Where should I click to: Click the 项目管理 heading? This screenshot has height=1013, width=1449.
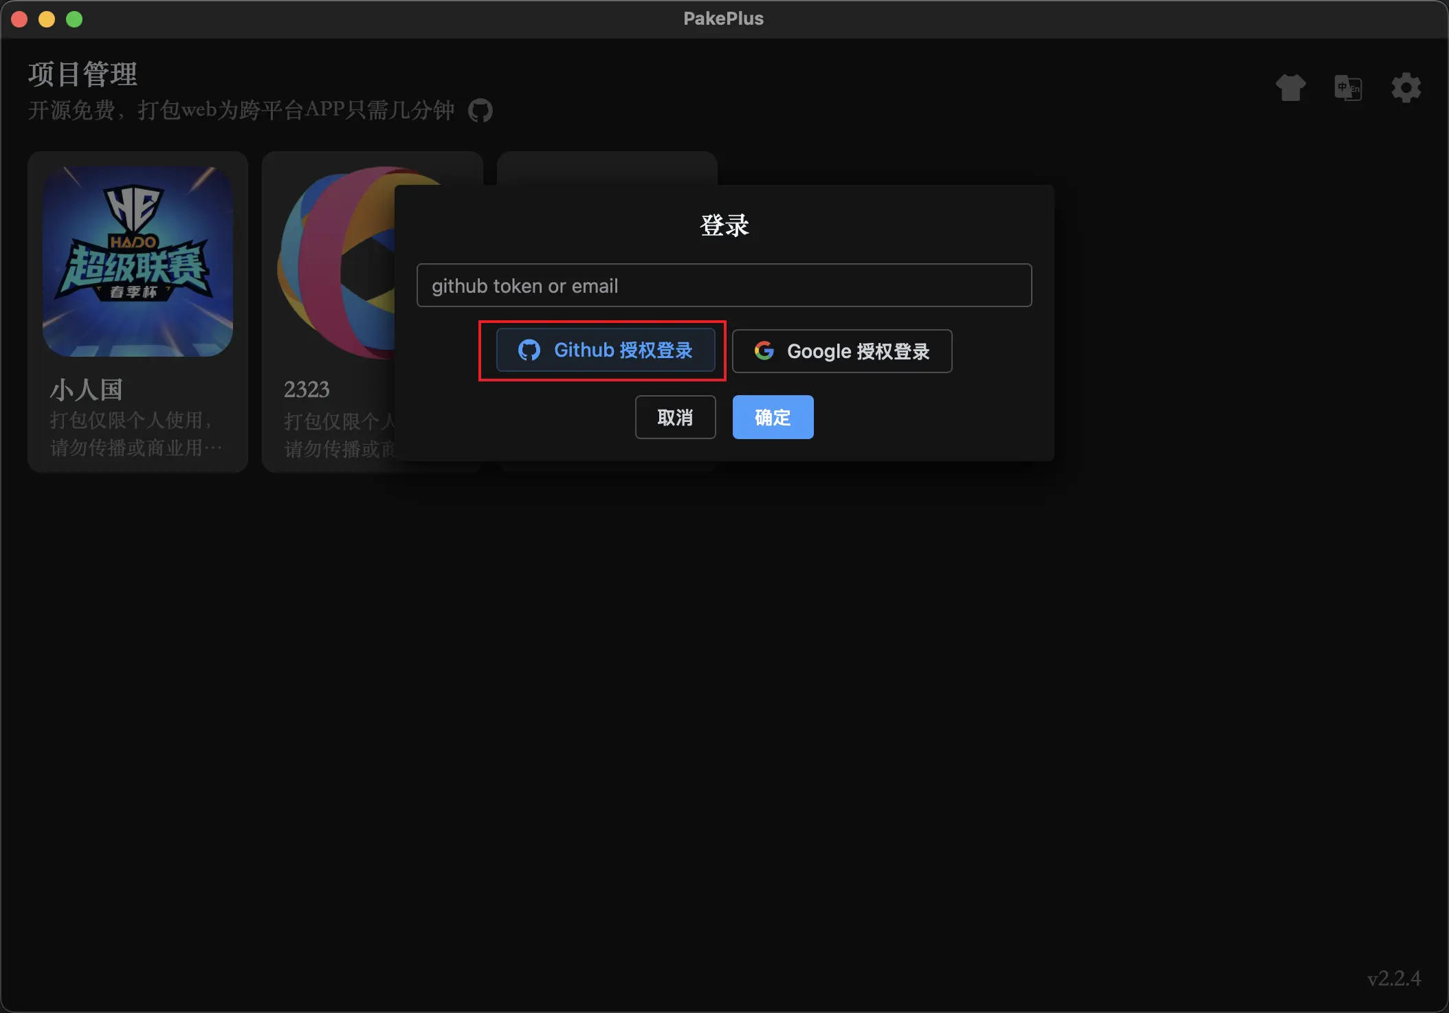[82, 74]
